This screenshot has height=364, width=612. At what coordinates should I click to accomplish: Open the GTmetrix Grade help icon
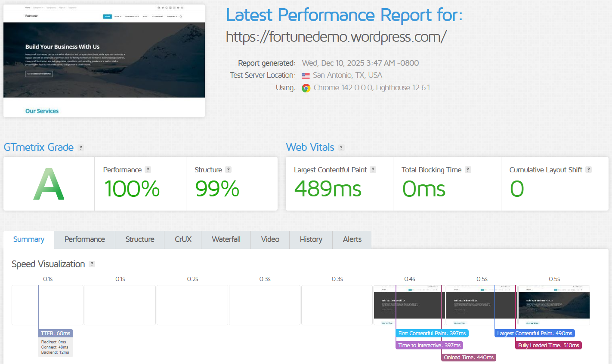click(80, 147)
